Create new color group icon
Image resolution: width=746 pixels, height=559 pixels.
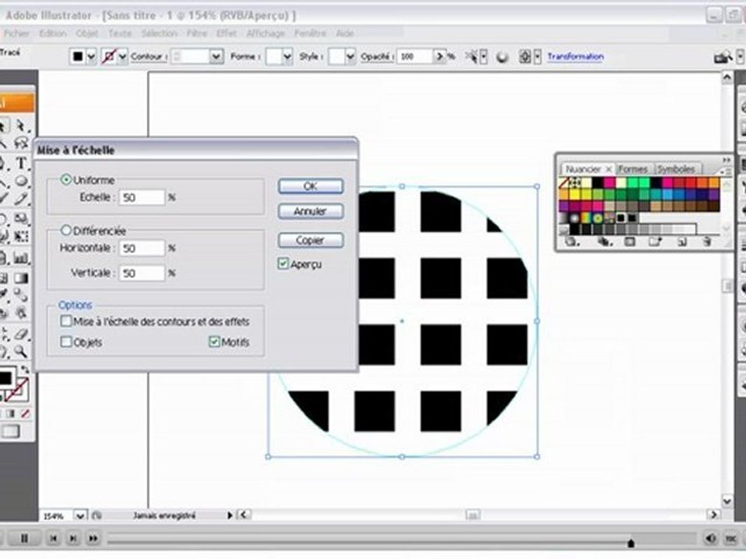click(655, 241)
